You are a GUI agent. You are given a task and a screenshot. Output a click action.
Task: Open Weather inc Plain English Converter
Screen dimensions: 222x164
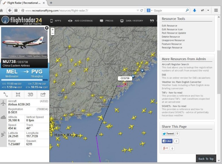point(181,82)
